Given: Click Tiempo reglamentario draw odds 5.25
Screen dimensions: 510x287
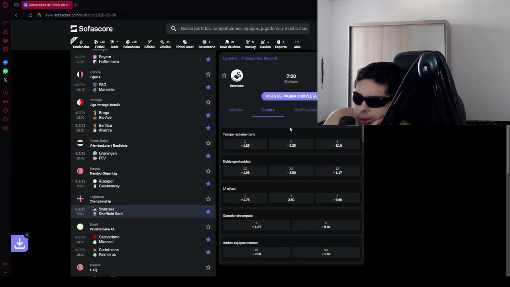Looking at the screenshot, I should tap(291, 143).
